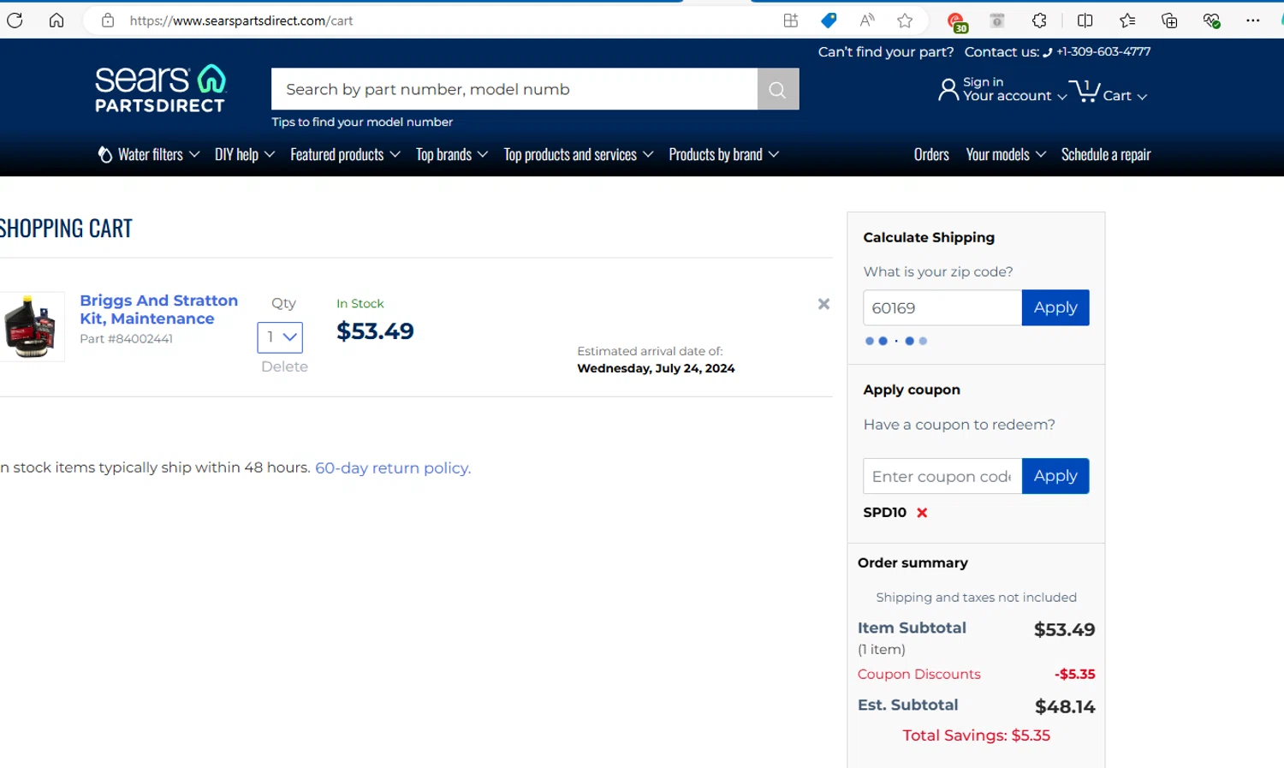Toggle split screen view icon
The width and height of the screenshot is (1284, 768).
coord(1085,21)
